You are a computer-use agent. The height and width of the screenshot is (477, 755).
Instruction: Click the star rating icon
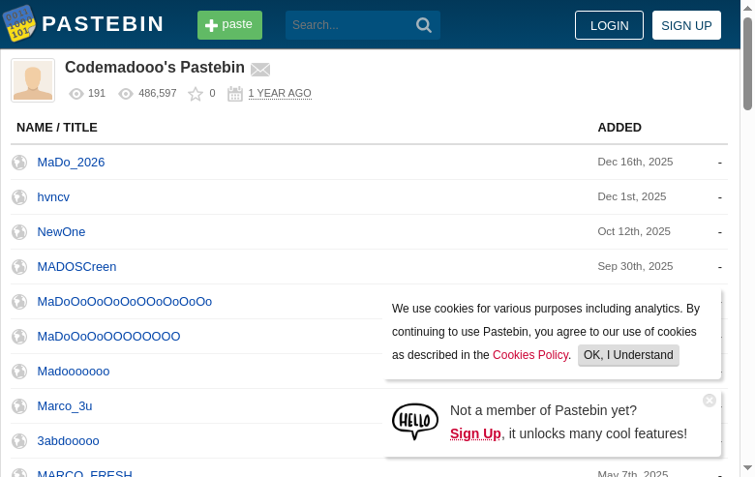[x=196, y=94]
